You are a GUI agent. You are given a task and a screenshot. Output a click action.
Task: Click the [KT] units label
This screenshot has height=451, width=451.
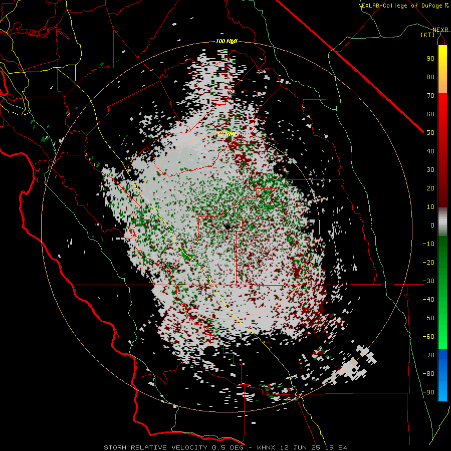coord(428,35)
